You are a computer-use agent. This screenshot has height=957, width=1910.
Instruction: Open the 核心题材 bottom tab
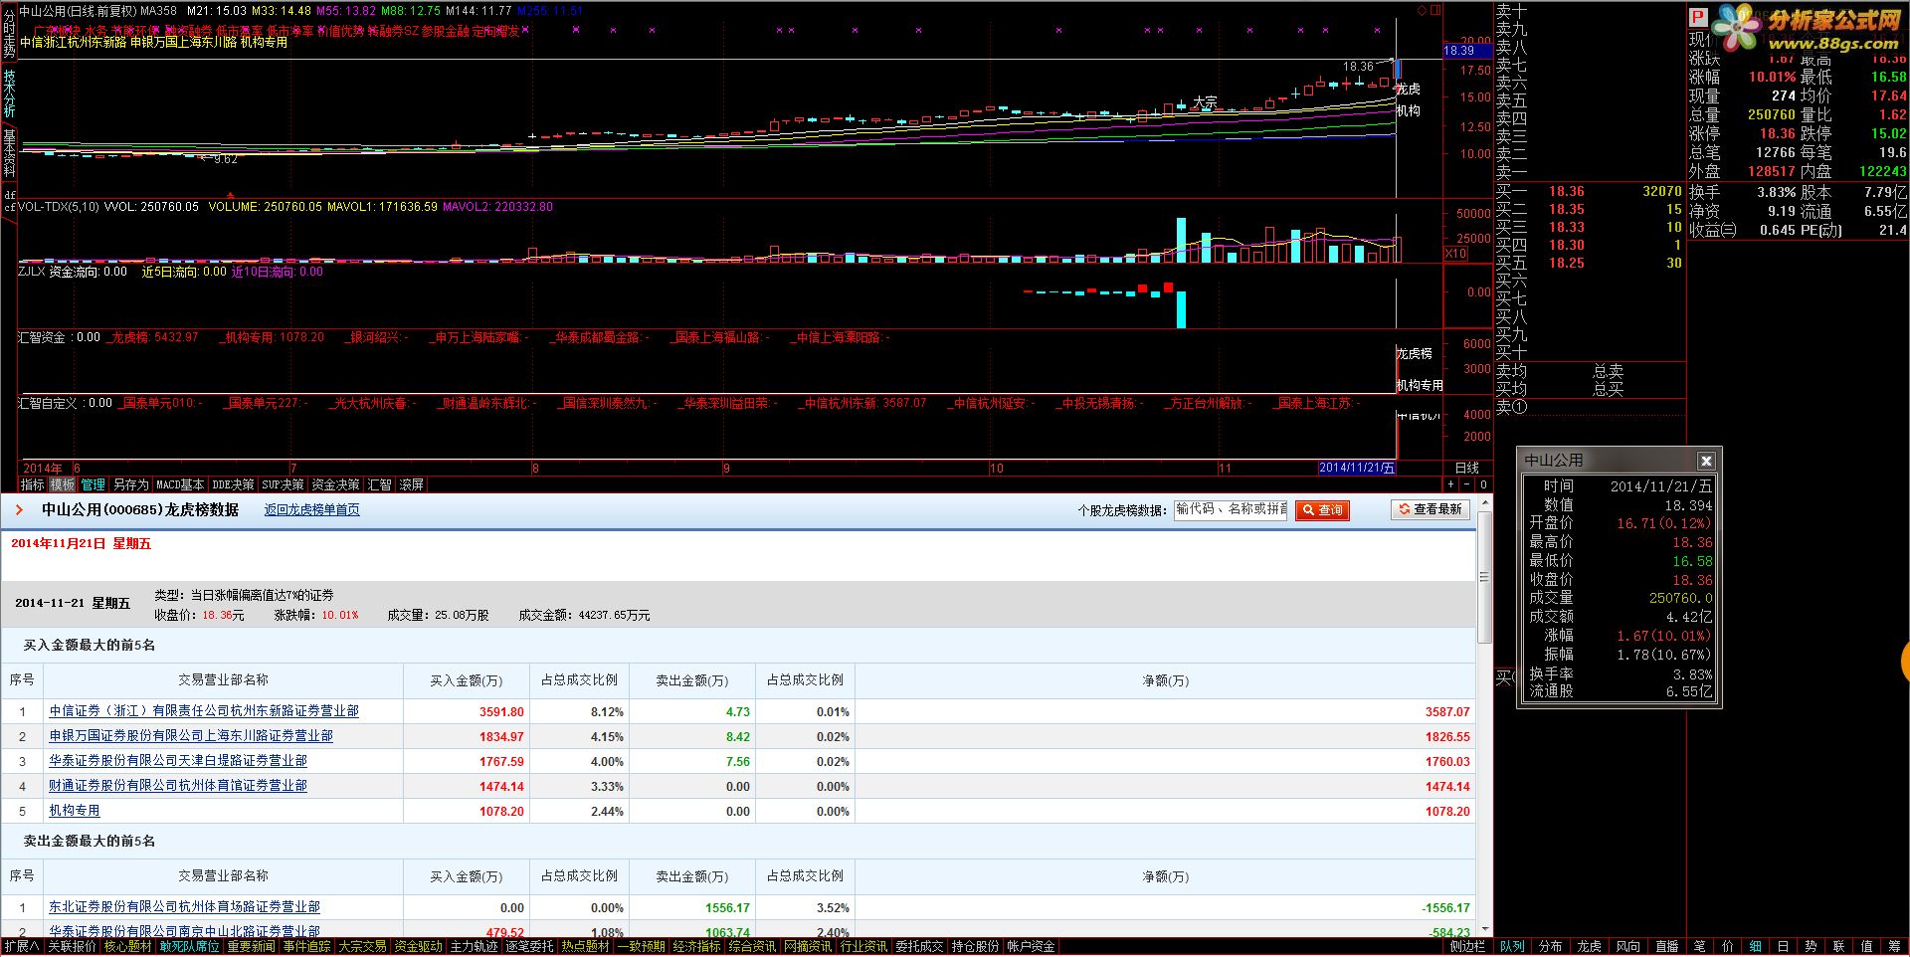click(128, 947)
